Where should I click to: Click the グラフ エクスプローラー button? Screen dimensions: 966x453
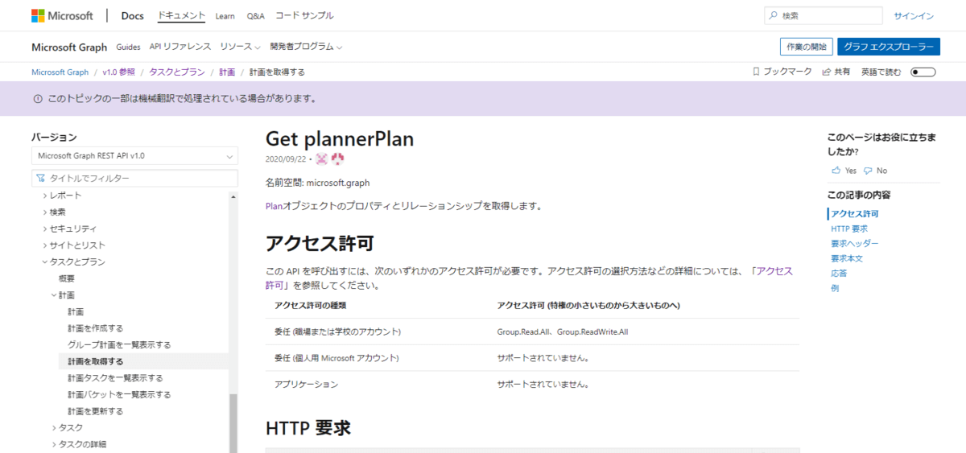point(888,47)
